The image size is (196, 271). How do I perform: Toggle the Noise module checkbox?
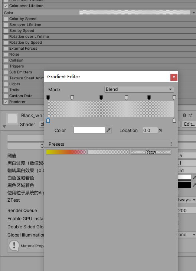(x=6, y=54)
